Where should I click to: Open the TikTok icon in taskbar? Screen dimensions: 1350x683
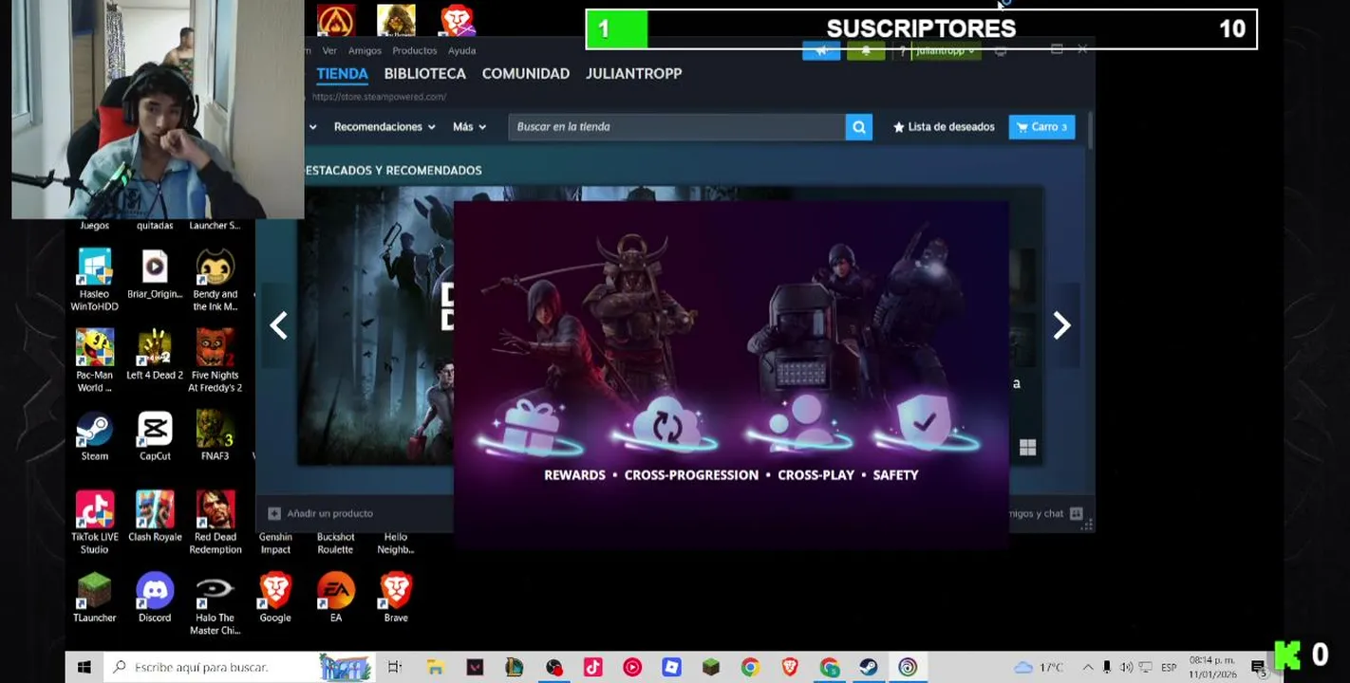point(592,667)
